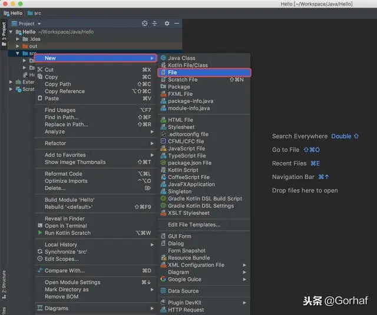Click the Kotlin File/Class icon
The image size is (377, 315).
[x=163, y=65]
